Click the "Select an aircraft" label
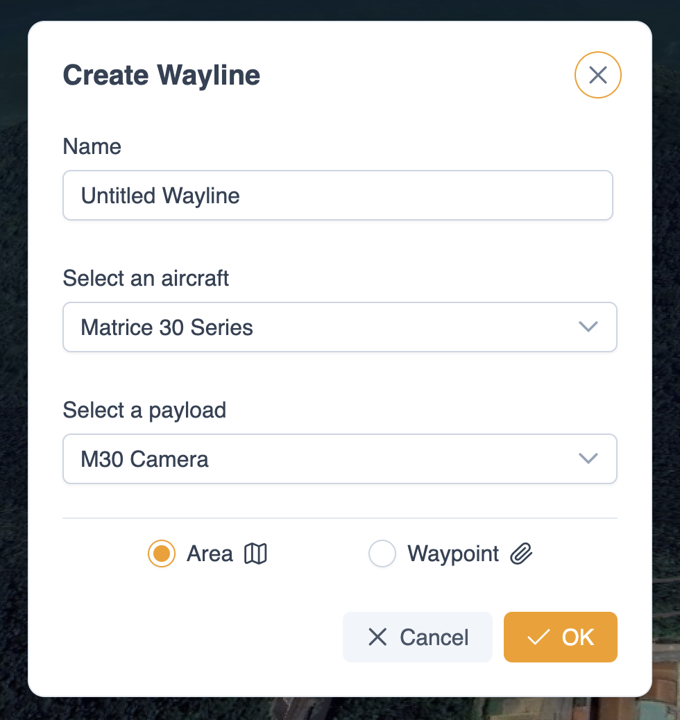680x720 pixels. [x=146, y=279]
